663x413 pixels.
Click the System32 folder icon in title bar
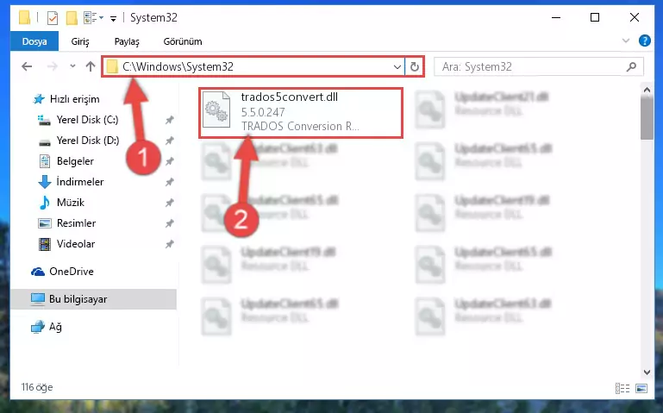click(24, 18)
